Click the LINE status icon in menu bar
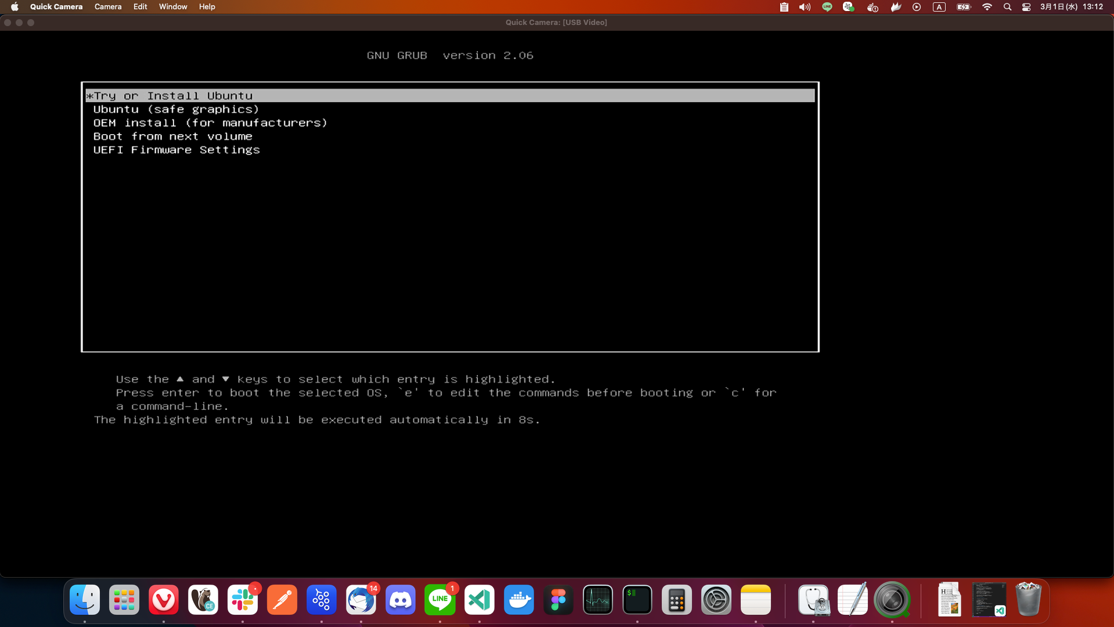This screenshot has width=1114, height=627. (x=827, y=7)
